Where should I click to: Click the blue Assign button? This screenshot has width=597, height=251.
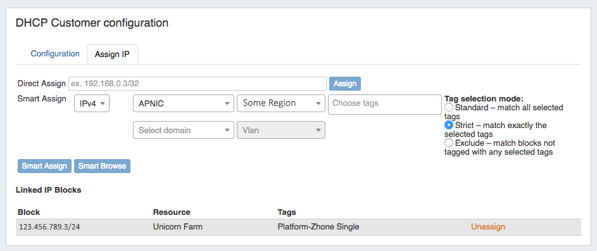click(x=345, y=84)
